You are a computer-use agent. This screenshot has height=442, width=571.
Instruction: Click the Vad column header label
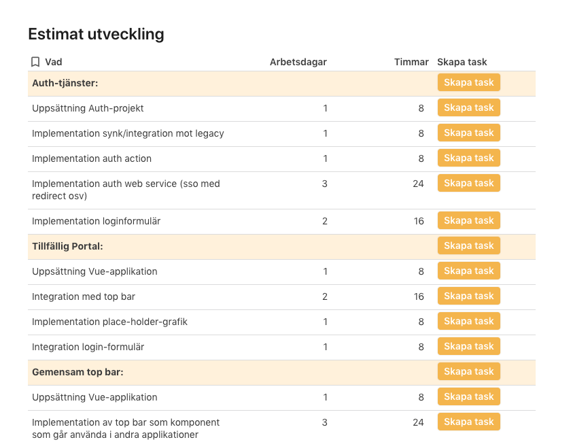tap(54, 62)
